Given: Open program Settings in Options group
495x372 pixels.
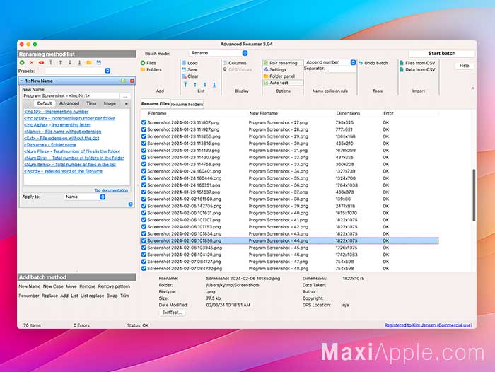Looking at the screenshot, I should click(x=275, y=69).
